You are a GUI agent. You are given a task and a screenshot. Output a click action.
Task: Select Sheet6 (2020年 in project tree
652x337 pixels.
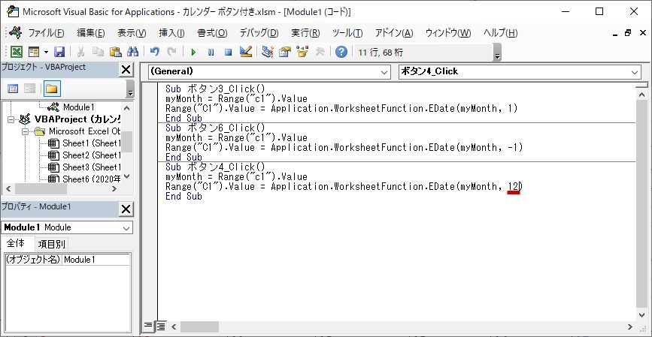[91, 179]
